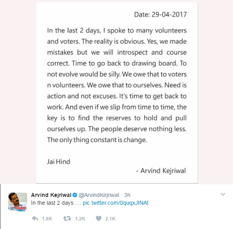Like the tweet with the heart icon

99,218
